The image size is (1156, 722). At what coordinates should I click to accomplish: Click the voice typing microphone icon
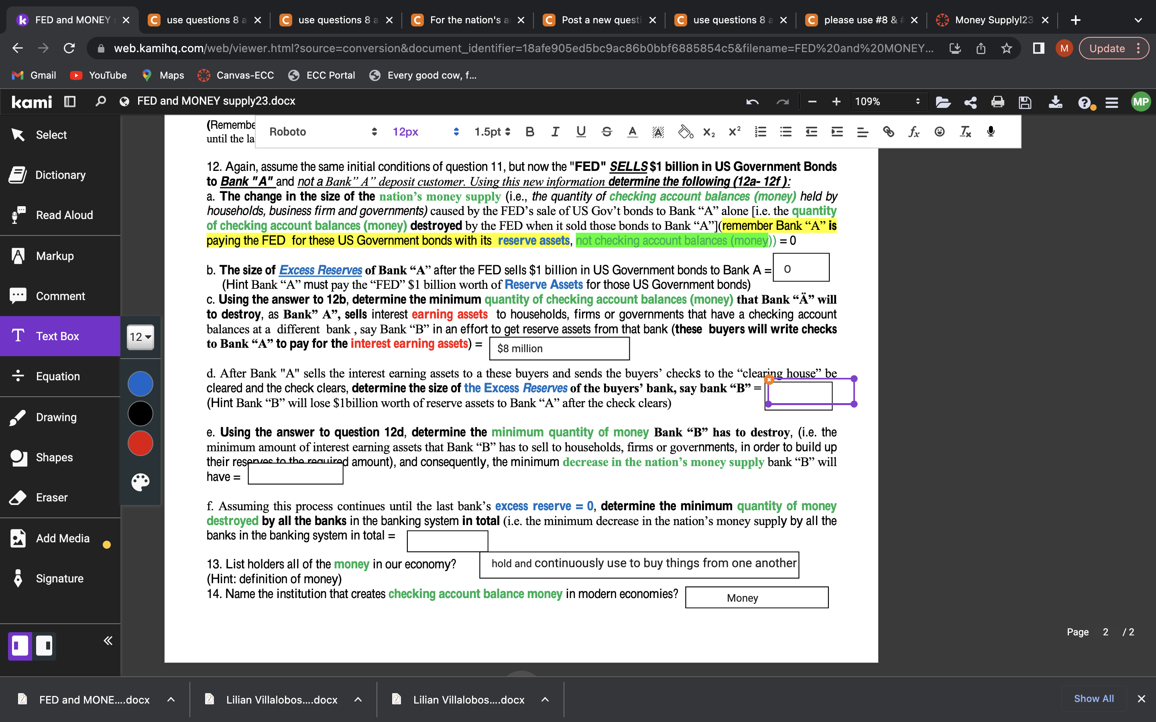[x=991, y=132]
